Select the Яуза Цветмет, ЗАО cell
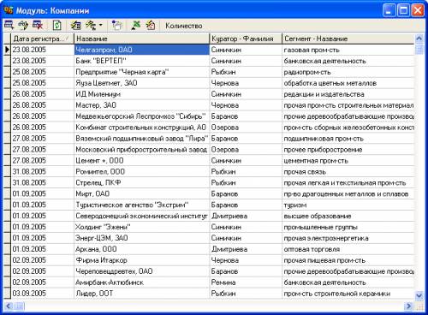The height and width of the screenshot is (315, 428). pos(142,83)
